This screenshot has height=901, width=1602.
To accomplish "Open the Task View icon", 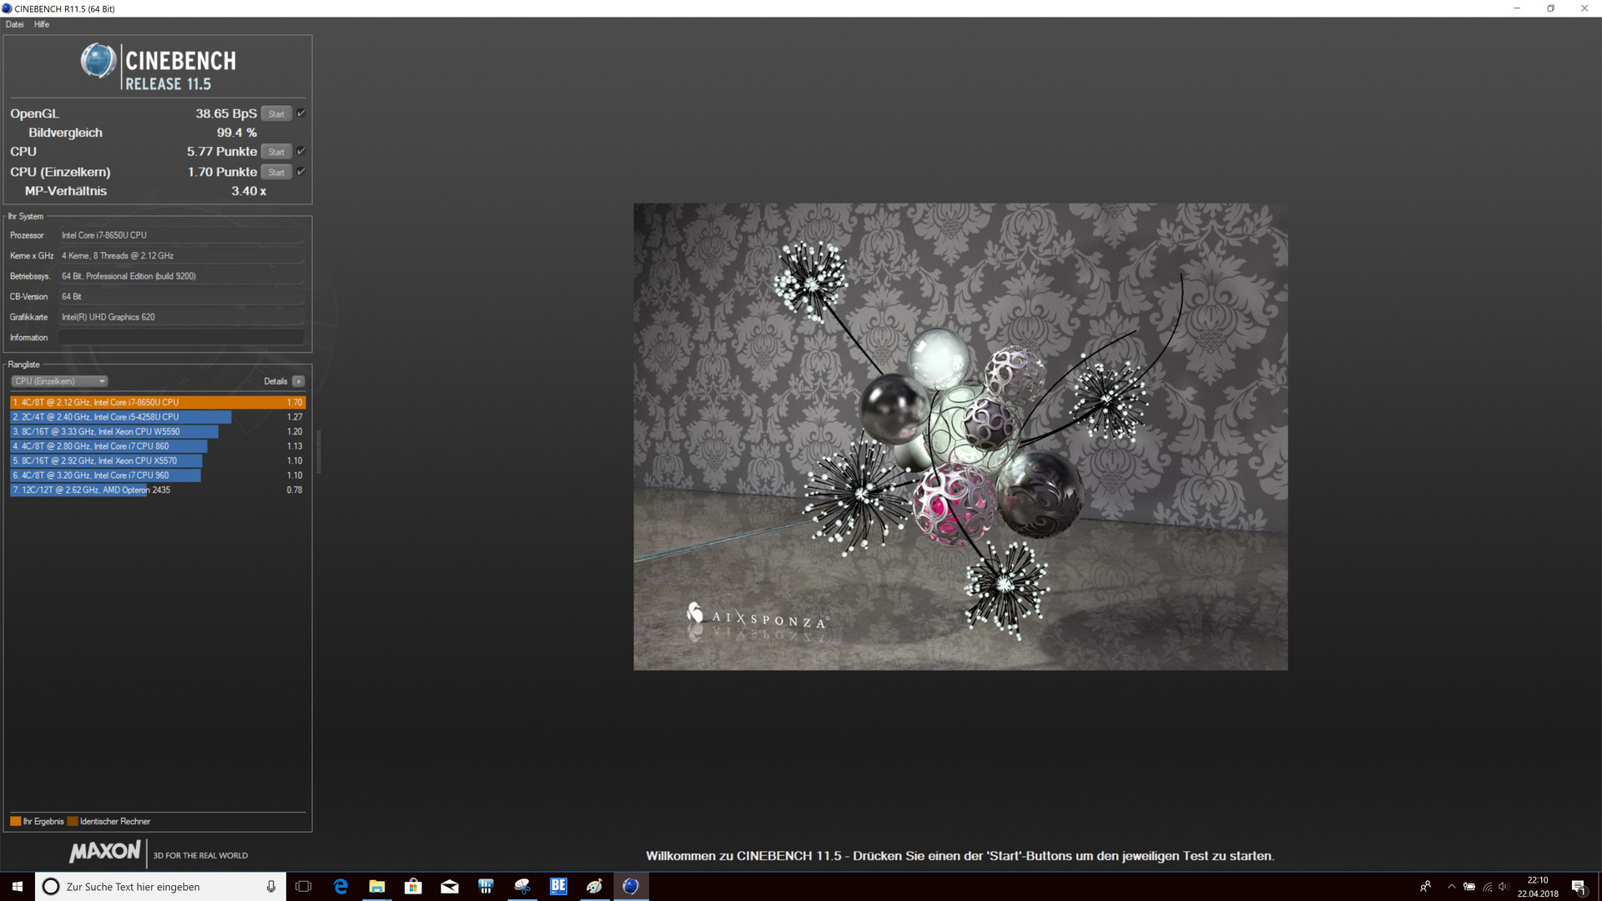I will 304,886.
